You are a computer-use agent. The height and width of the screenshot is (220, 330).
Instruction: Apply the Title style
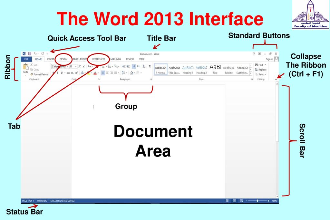coord(215,69)
